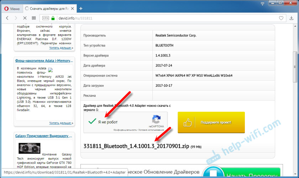Click the broken image icon in Adata article
The height and width of the screenshot is (178, 299).
[x=50, y=70]
